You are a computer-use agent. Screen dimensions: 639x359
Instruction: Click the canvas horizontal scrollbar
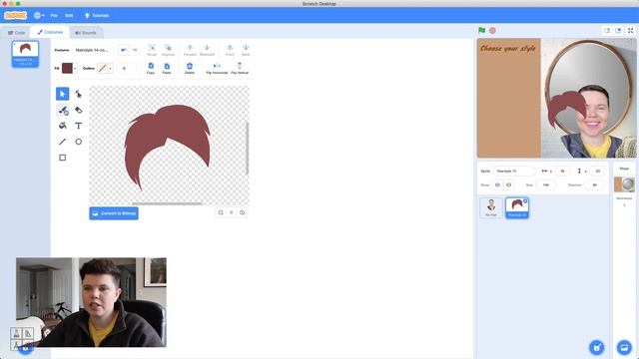coord(167,203)
